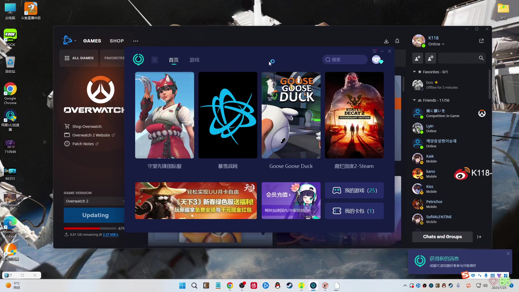Open Steam from the taskbar
519x292 pixels.
point(290,286)
